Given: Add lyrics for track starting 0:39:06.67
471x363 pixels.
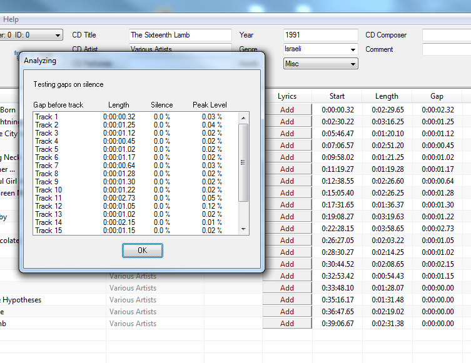Looking at the screenshot, I should 287,324.
